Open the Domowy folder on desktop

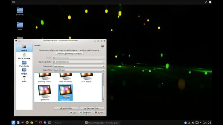coord(20,11)
